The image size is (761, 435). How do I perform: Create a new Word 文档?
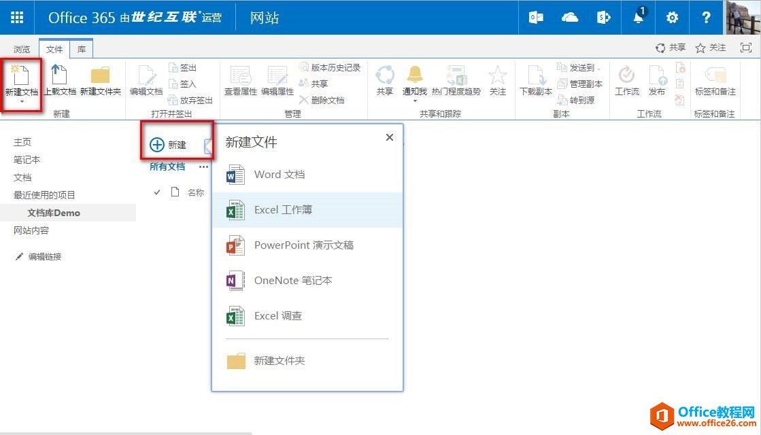point(307,175)
